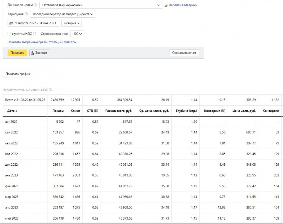This screenshot has height=224, width=283.
Task: Click the help icon beside с учётом НДС
Action: pyautogui.click(x=35, y=34)
